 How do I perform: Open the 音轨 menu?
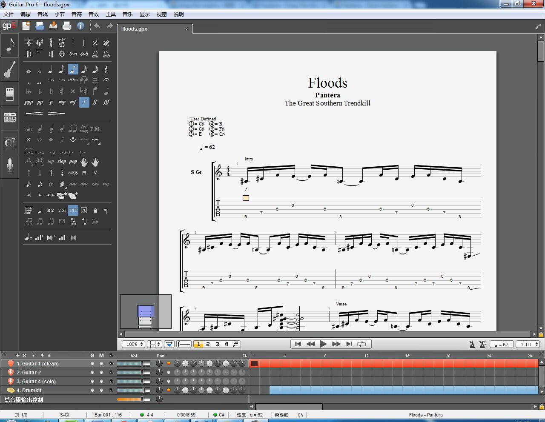tap(43, 14)
